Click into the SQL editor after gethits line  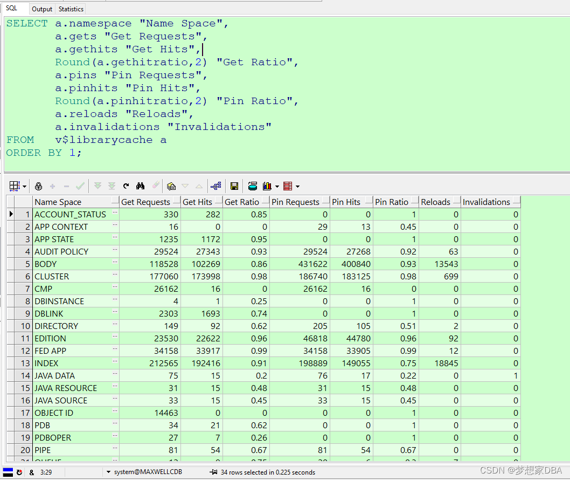[x=204, y=50]
